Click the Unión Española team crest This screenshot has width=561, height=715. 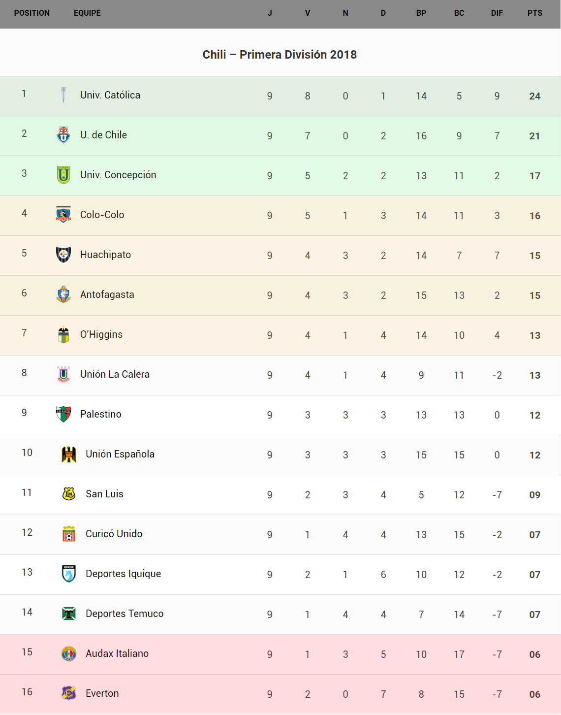coord(69,454)
